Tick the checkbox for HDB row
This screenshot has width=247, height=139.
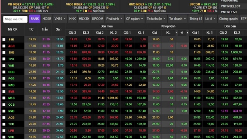pyautogui.click(x=4, y=72)
